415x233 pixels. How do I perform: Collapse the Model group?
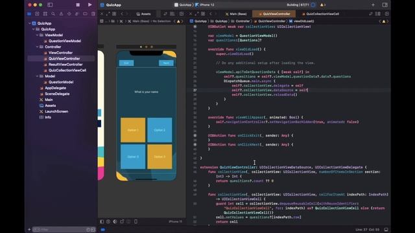37,76
